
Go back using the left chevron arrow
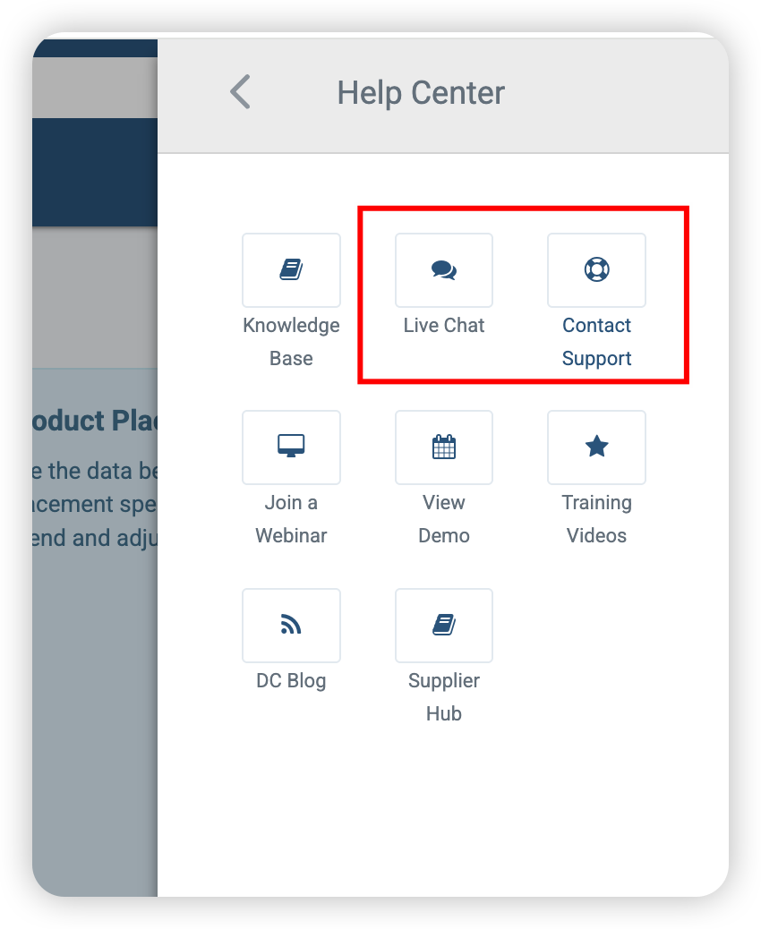(241, 92)
